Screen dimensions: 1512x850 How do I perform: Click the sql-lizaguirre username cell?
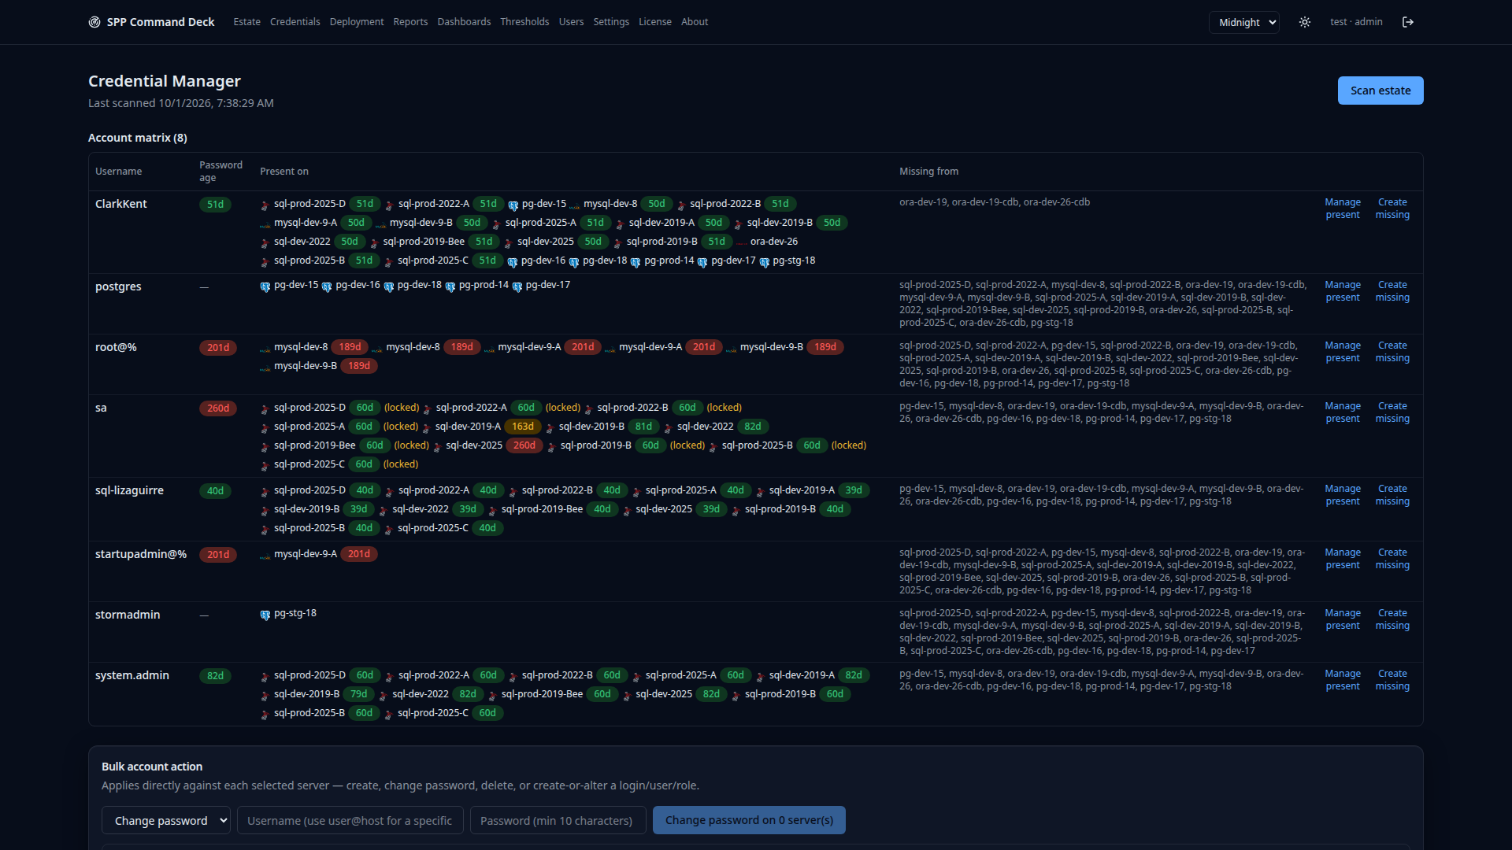[130, 490]
